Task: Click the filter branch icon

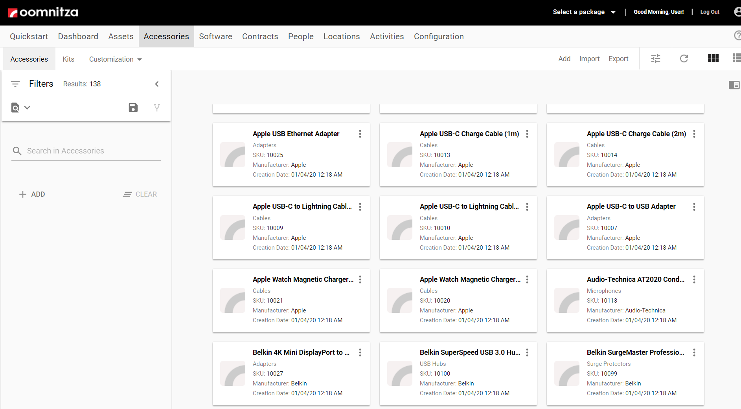Action: pos(157,108)
